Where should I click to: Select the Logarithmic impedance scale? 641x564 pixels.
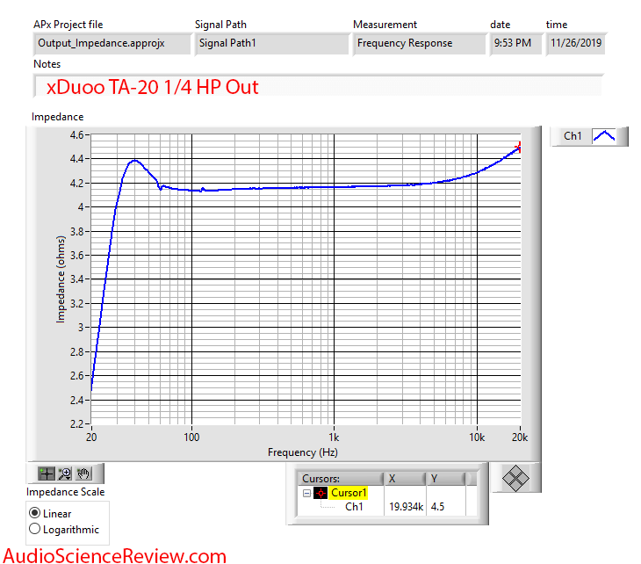pos(35,529)
